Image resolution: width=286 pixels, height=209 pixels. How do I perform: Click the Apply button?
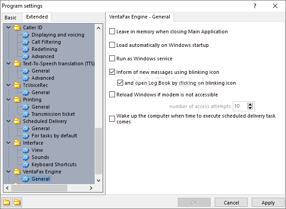(268, 203)
